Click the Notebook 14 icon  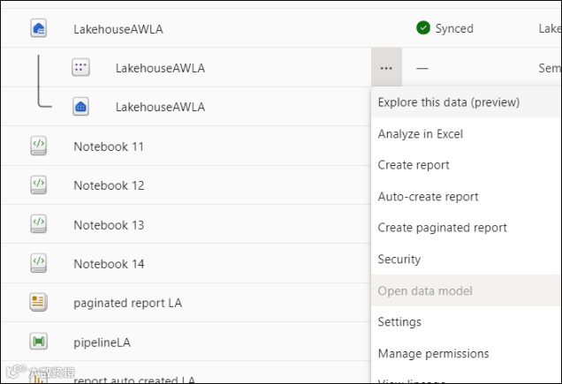(x=38, y=263)
